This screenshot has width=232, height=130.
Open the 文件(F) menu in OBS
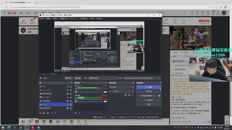42,18
